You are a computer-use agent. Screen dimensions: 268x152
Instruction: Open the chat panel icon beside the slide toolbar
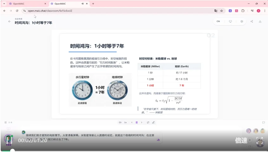coord(263,122)
